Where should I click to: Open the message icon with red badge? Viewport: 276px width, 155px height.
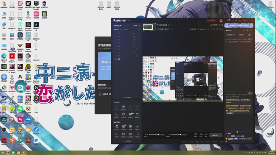(228, 21)
